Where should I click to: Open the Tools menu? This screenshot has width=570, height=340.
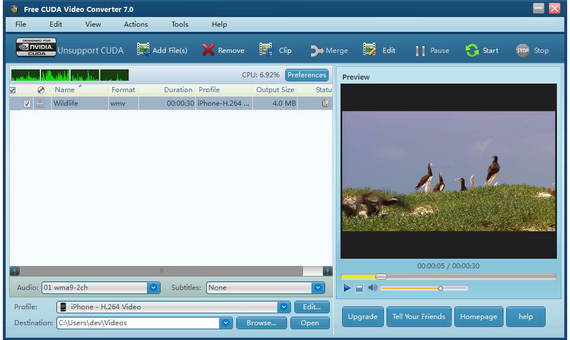pyautogui.click(x=180, y=24)
